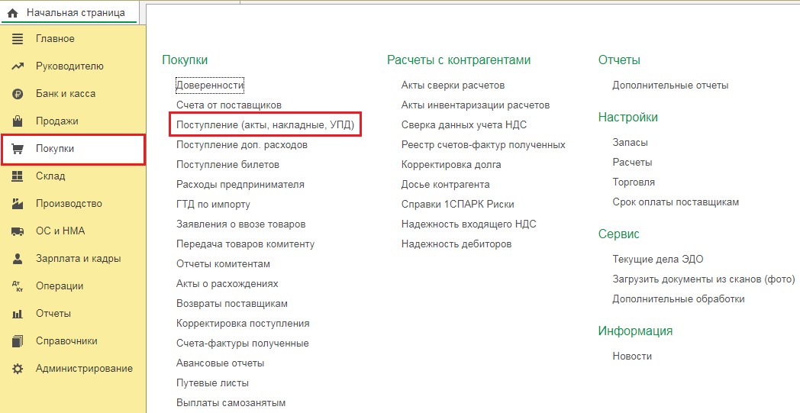The height and width of the screenshot is (413, 800).
Task: Open Передача товаров комитенту
Action: [245, 244]
